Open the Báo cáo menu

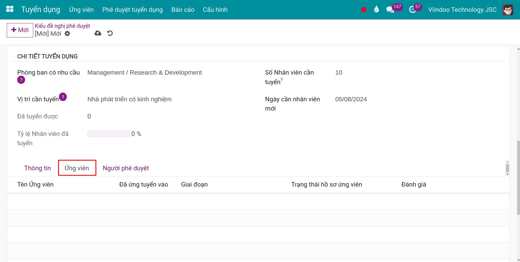click(183, 10)
